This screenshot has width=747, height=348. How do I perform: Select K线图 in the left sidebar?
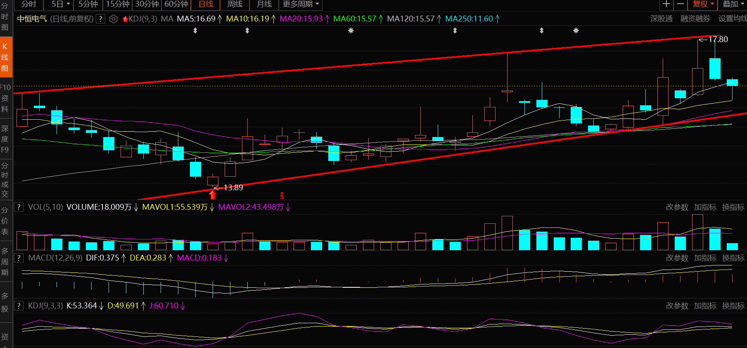6,57
